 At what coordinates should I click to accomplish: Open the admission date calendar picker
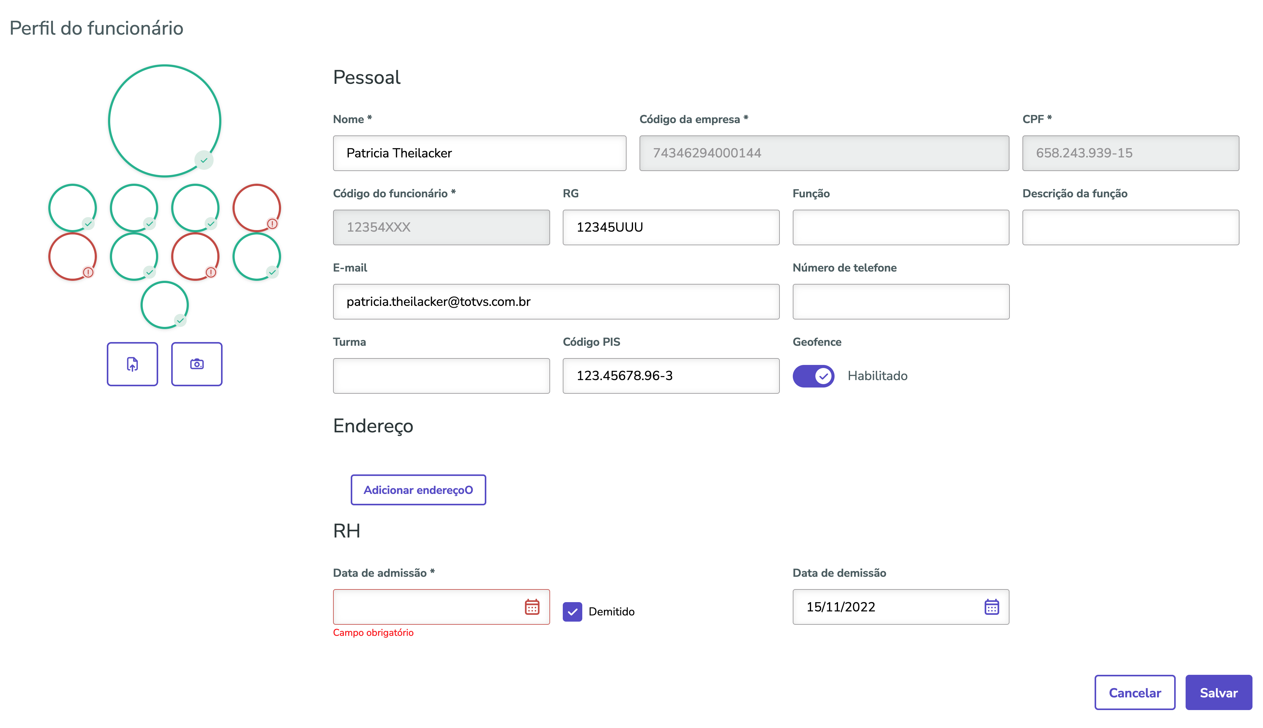coord(532,607)
